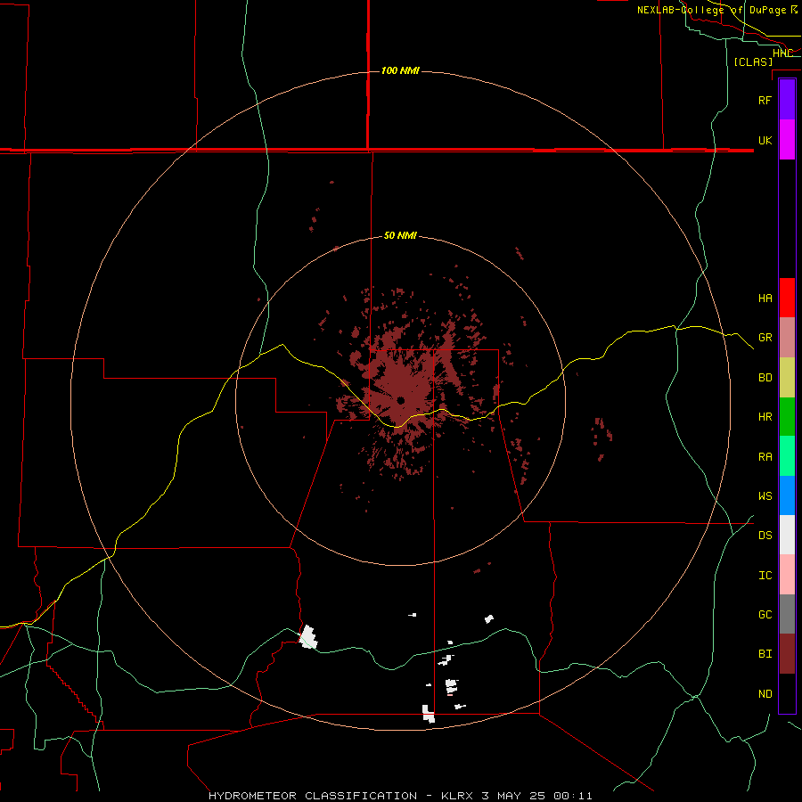This screenshot has height=802, width=802.
Task: Click the BI legend label
Action: coord(765,654)
